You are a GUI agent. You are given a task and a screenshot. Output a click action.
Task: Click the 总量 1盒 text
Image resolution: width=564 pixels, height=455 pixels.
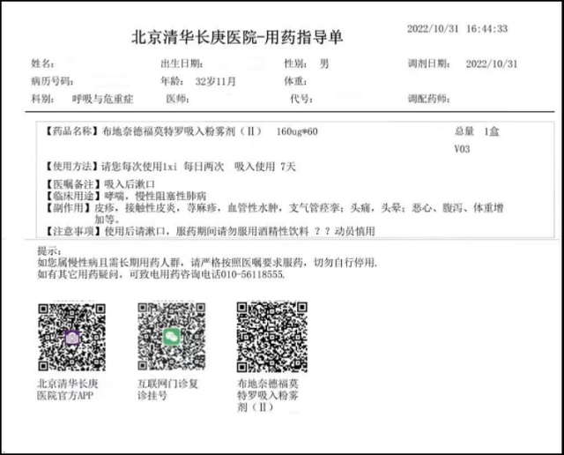pyautogui.click(x=476, y=131)
